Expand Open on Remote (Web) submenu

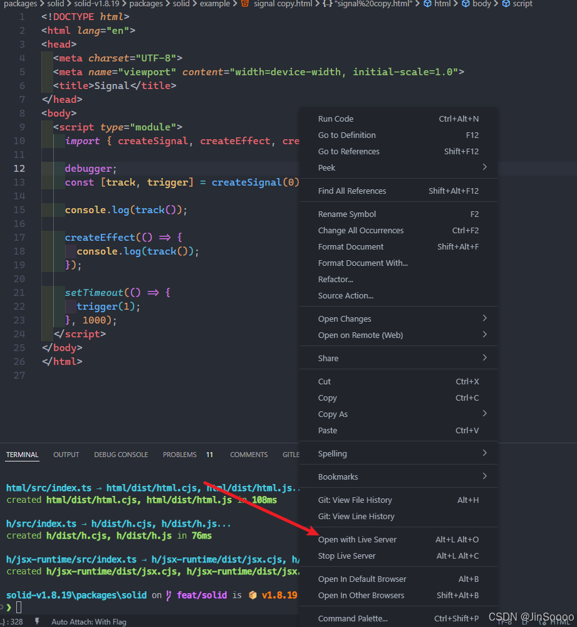coord(398,335)
